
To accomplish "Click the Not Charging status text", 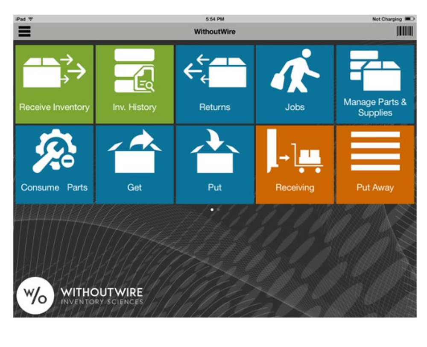I will click(387, 19).
